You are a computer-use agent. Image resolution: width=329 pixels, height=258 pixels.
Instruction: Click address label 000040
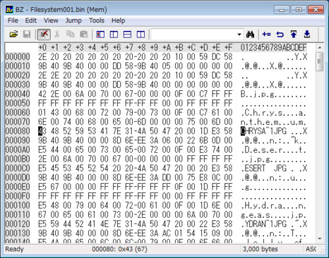(18, 94)
